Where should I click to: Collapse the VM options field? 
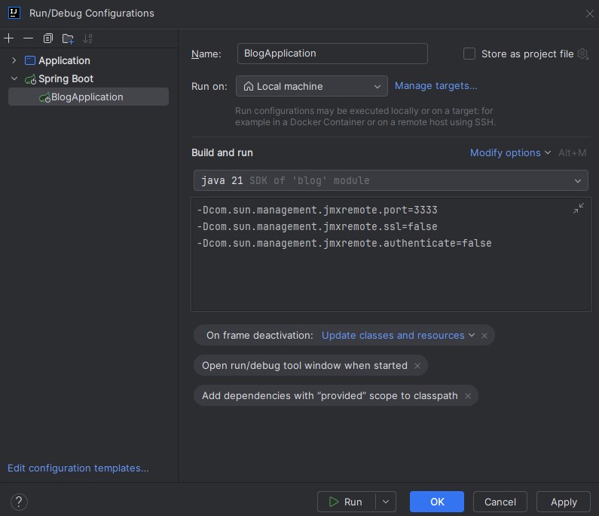579,208
